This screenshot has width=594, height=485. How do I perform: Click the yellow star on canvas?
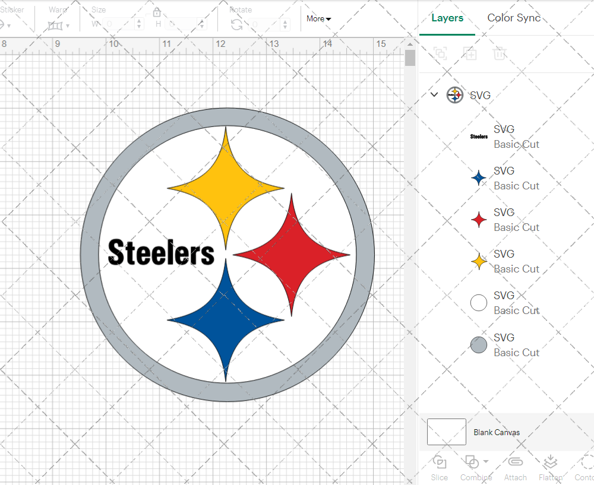(x=226, y=188)
